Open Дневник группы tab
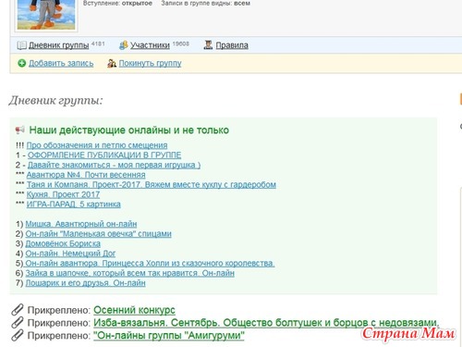462x347 pixels. (58, 45)
